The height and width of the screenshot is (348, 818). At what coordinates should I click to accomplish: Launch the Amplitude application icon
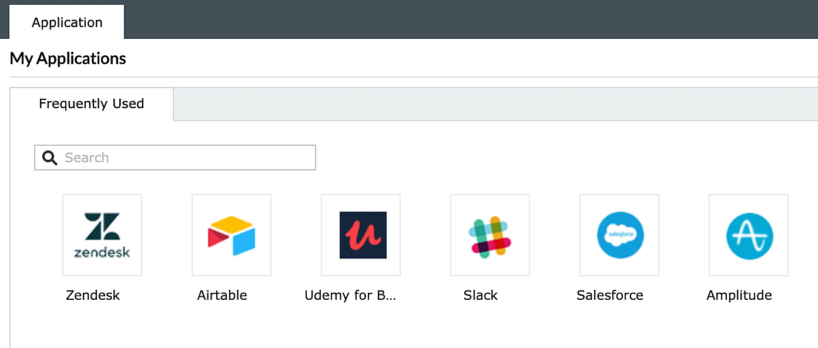(748, 235)
